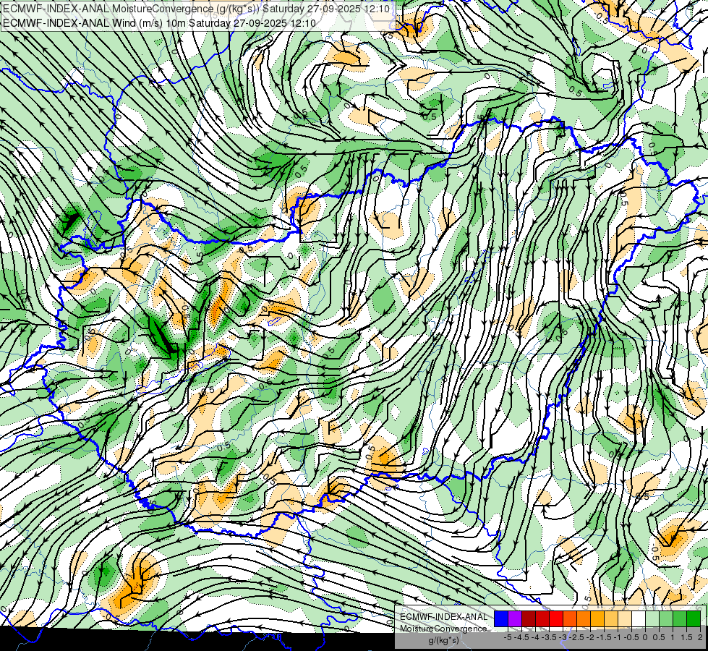The image size is (708, 651).
Task: Click the -4.5 legend tick value
Action: tap(521, 637)
